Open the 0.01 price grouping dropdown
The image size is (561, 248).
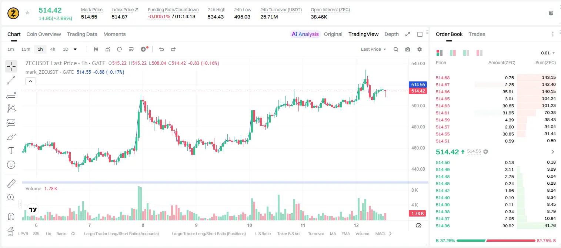tap(548, 53)
